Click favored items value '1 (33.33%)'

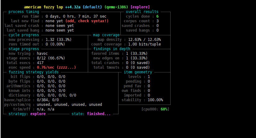[x=137, y=54]
